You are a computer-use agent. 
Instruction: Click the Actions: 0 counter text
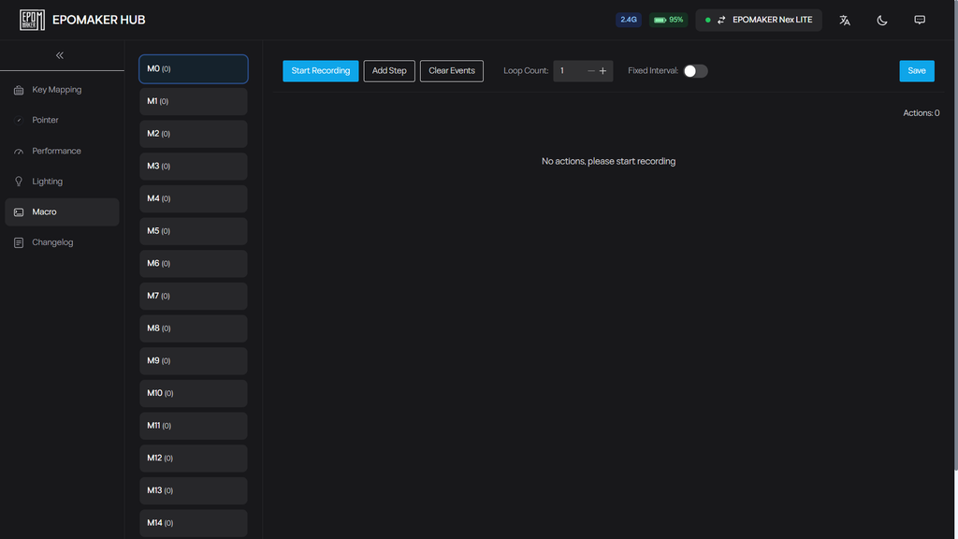(922, 113)
